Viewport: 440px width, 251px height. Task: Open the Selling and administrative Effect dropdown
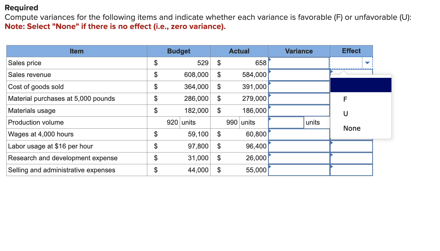click(x=351, y=170)
